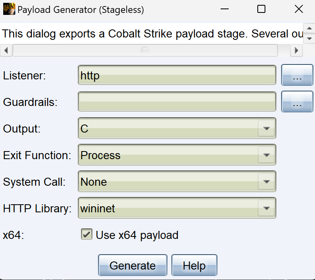Close the Payload Generator dialog
The height and width of the screenshot is (280, 315).
[299, 9]
